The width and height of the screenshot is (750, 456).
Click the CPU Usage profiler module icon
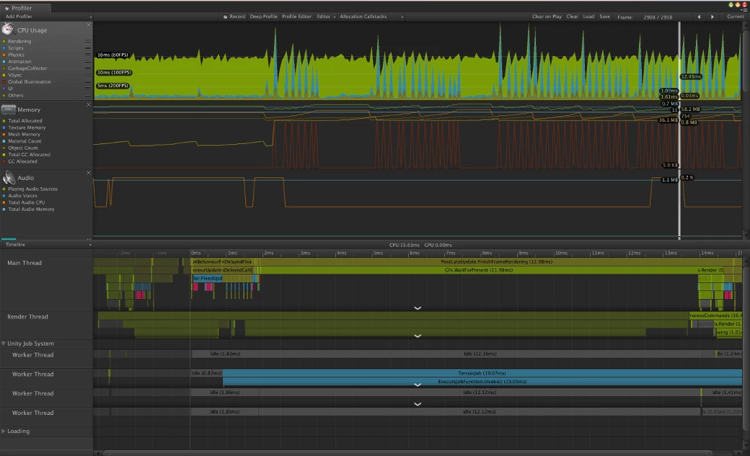tap(9, 30)
